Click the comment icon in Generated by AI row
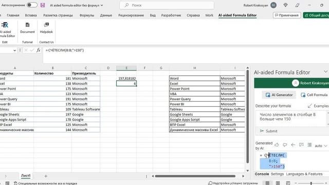329x185 pixels. point(301,145)
